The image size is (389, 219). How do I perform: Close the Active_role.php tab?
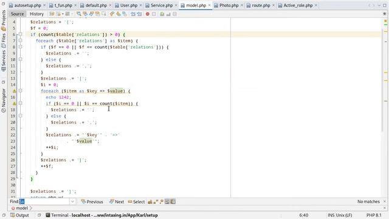coord(316,5)
